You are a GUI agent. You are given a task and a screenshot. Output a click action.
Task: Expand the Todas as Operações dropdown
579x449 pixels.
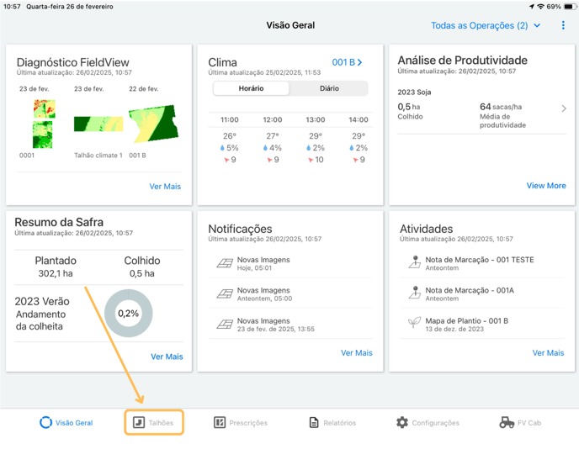(486, 25)
